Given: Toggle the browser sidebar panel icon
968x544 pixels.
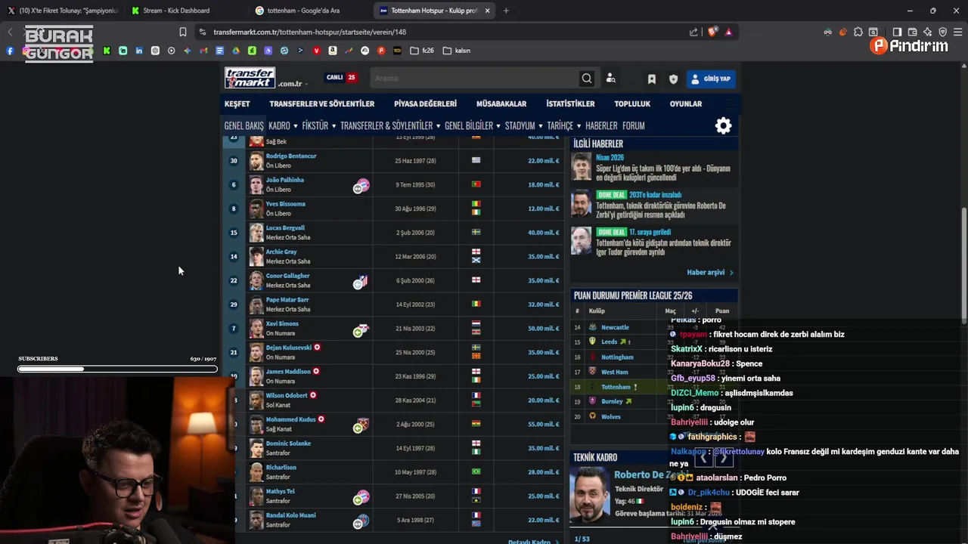Looking at the screenshot, I should tap(897, 32).
